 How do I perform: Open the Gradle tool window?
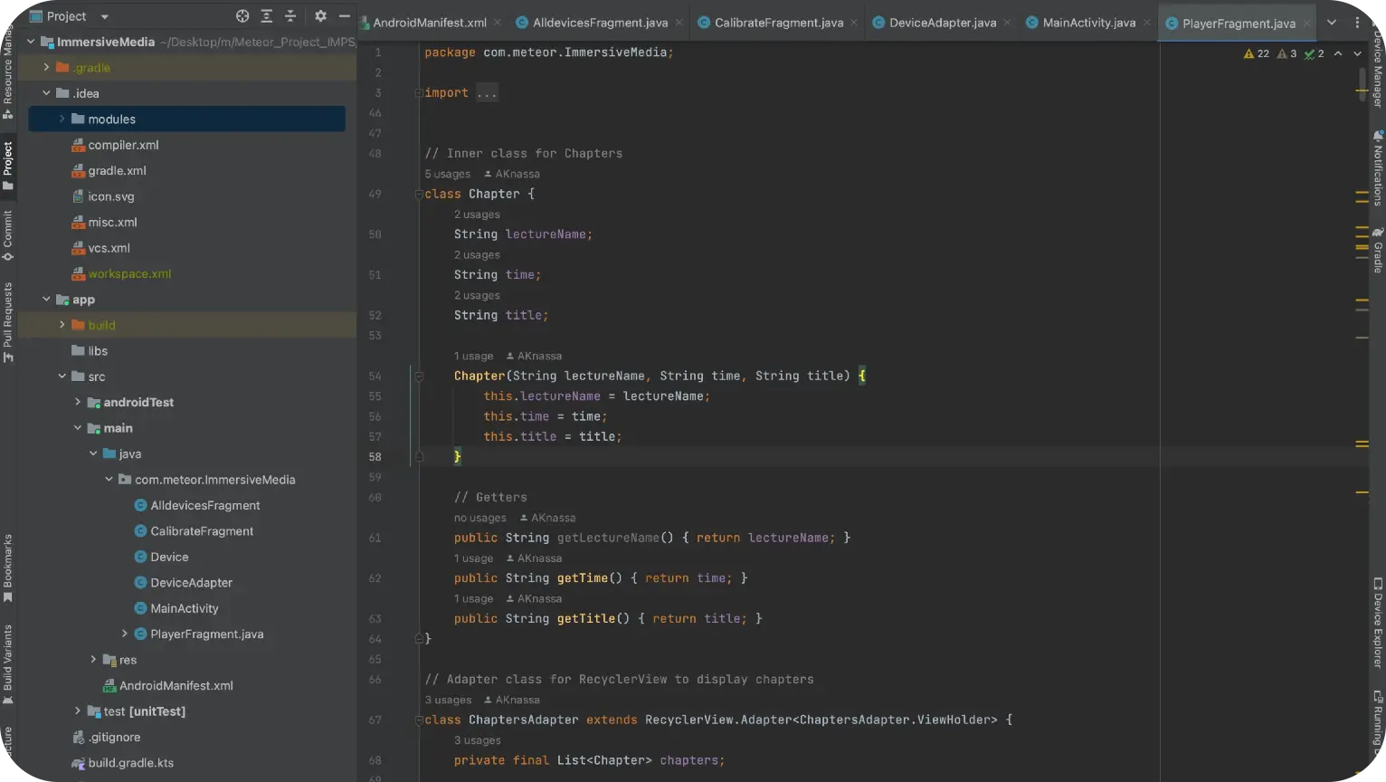tap(1378, 251)
